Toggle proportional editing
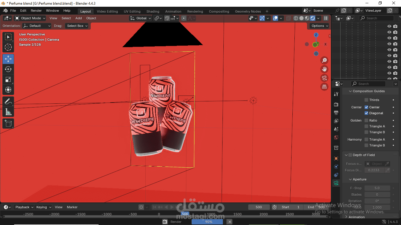Viewport: 401px width, 225px height. coord(184,18)
